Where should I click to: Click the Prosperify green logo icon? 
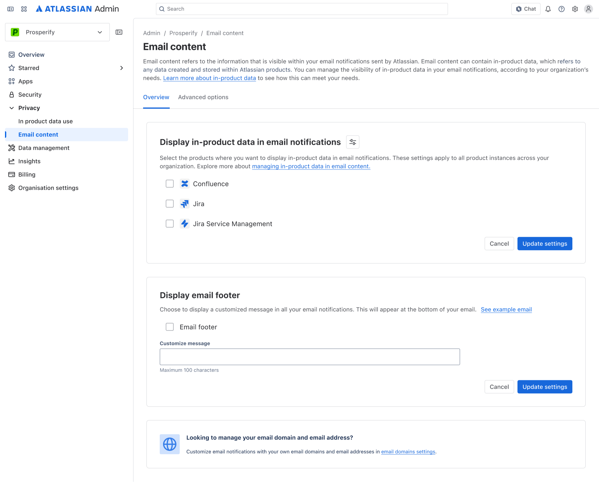point(15,32)
